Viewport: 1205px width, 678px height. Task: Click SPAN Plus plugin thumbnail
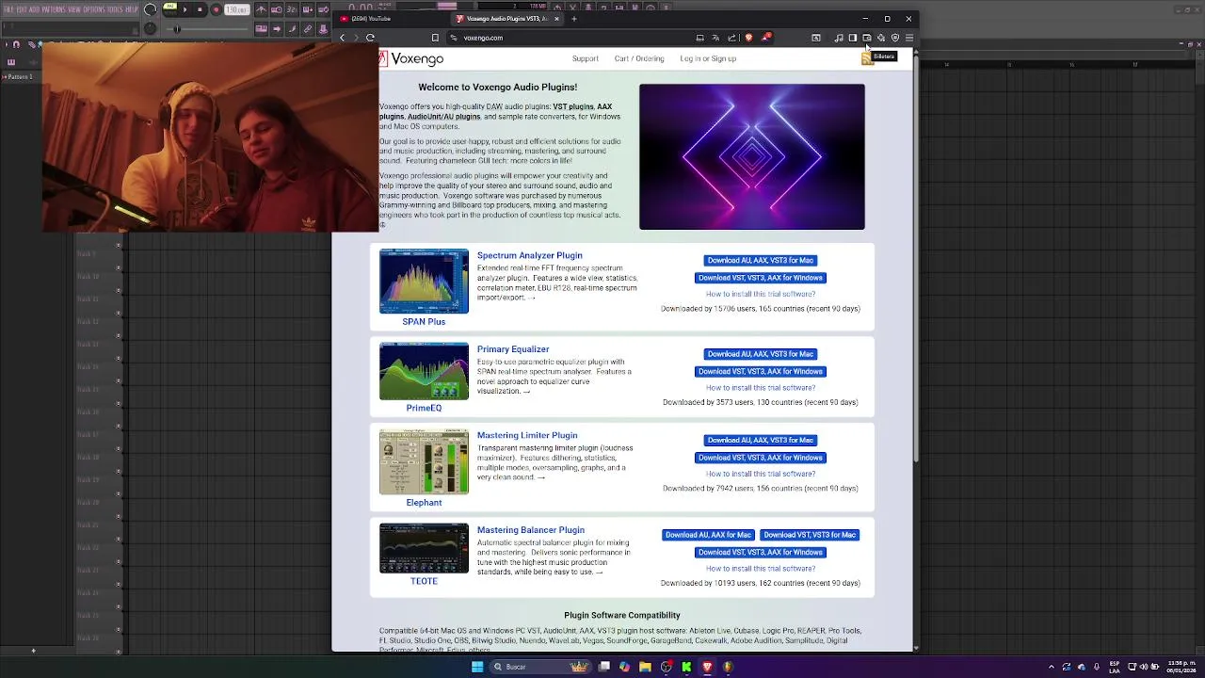pyautogui.click(x=424, y=281)
